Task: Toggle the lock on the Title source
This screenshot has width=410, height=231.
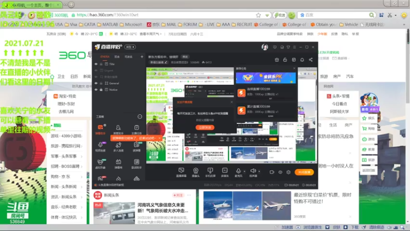Action: click(101, 64)
